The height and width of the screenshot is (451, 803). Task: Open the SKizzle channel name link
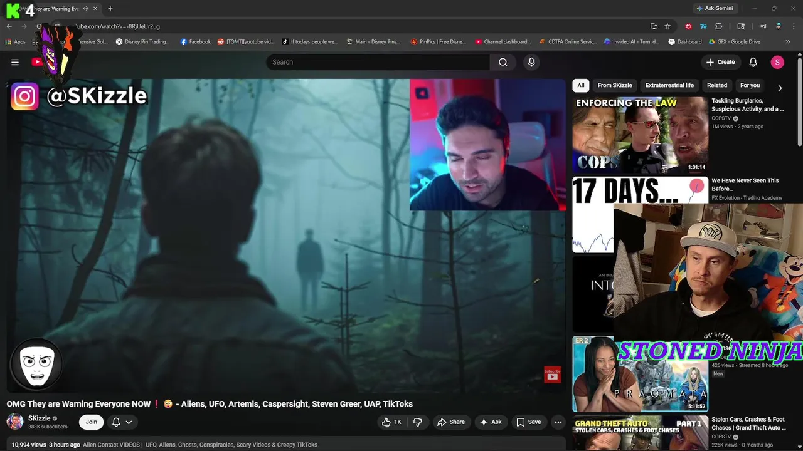39,418
